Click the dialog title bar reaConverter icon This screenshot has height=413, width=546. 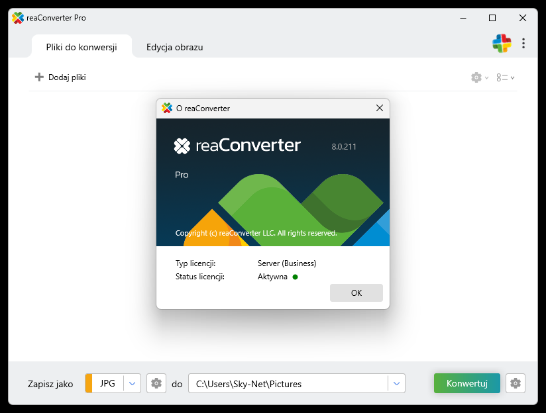[x=167, y=108]
